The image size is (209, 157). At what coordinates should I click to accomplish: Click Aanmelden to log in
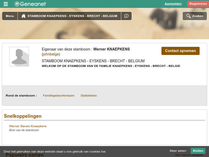173,4
